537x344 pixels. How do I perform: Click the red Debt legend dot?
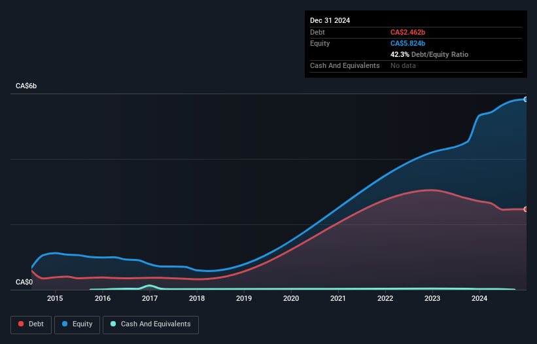point(21,324)
